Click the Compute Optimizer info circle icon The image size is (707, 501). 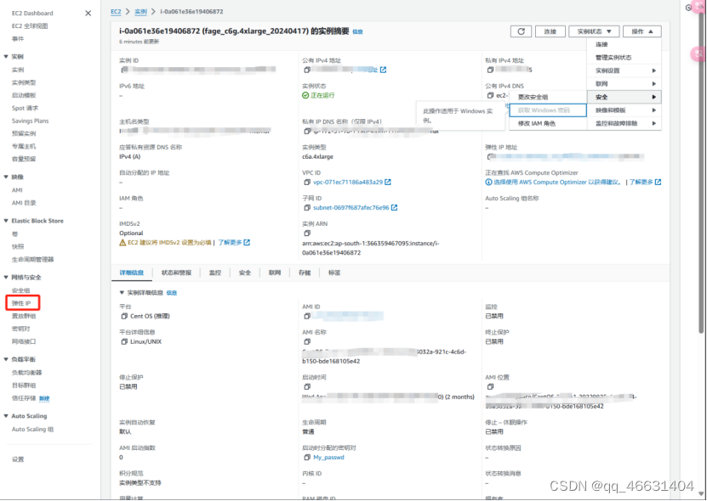(x=488, y=183)
